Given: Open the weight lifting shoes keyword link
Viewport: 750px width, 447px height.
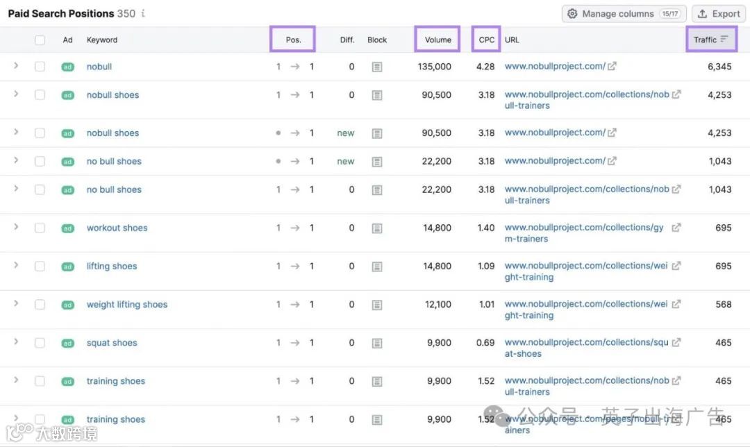Looking at the screenshot, I should tap(127, 305).
